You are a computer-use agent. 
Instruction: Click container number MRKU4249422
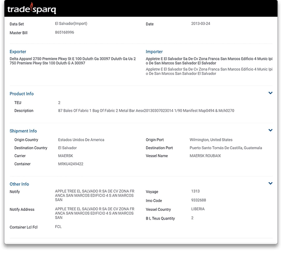coord(71,164)
